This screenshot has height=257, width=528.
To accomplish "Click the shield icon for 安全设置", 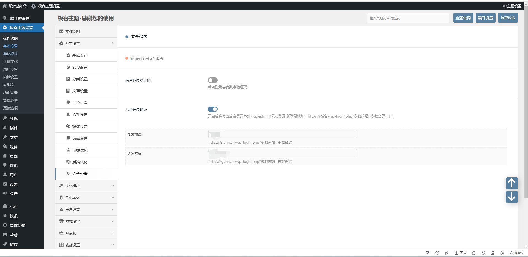I will pyautogui.click(x=68, y=174).
